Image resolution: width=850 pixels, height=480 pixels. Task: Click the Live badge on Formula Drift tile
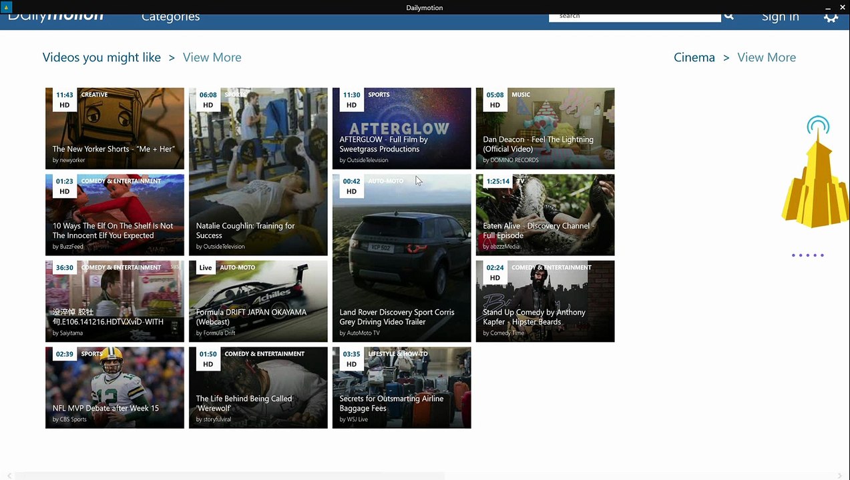(205, 268)
